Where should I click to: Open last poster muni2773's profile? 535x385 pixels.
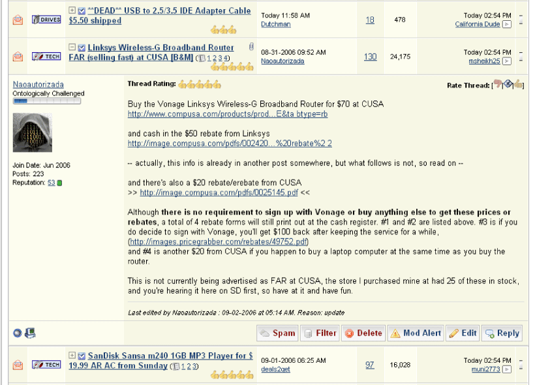485,369
